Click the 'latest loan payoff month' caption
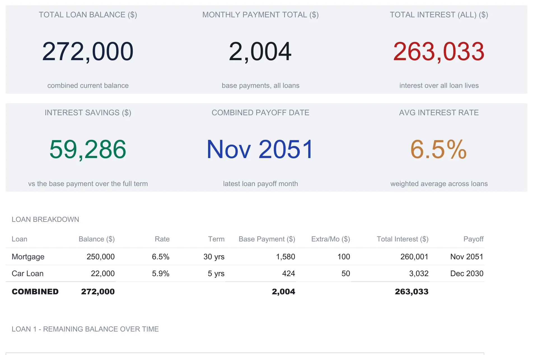Screen dimensions: 533x355 (x=260, y=184)
